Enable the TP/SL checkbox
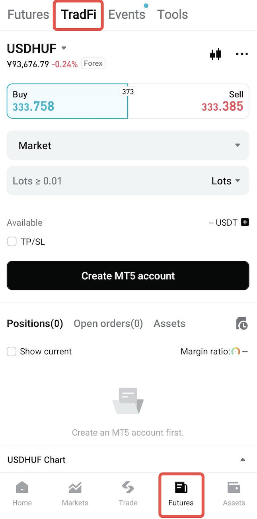This screenshot has height=519, width=257. point(12,242)
